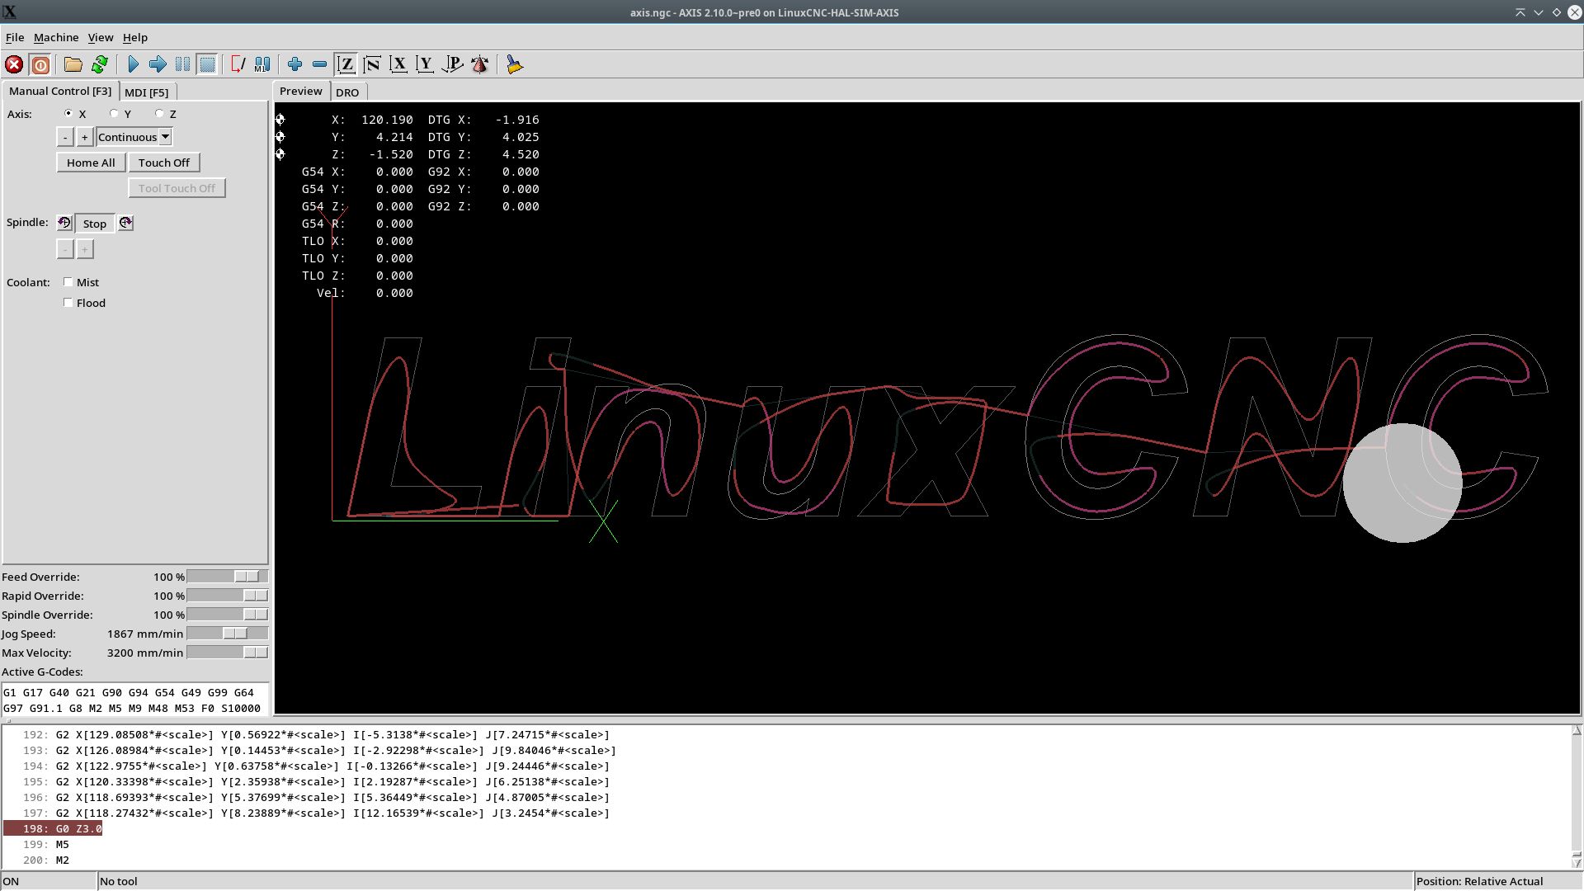Select the X side view icon
Viewport: 1584px width, 891px height.
coord(398,64)
